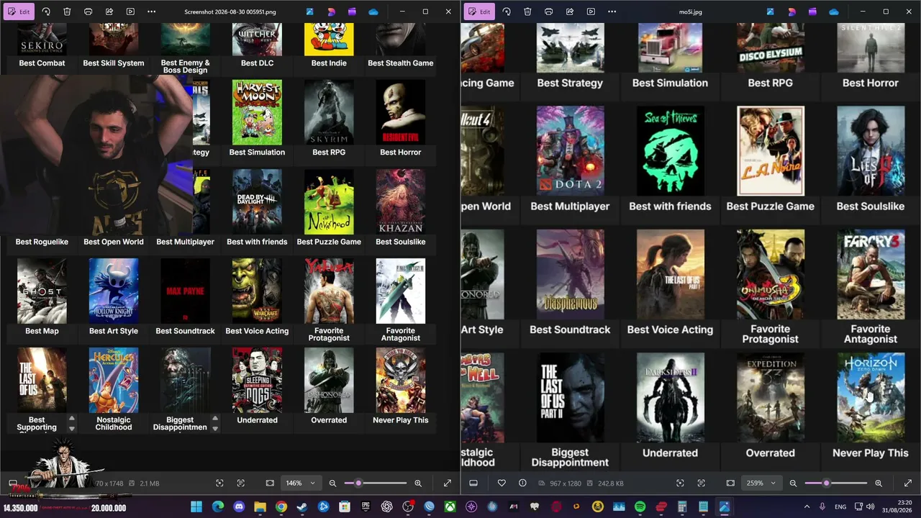Print the Screenshot png image

click(x=88, y=12)
